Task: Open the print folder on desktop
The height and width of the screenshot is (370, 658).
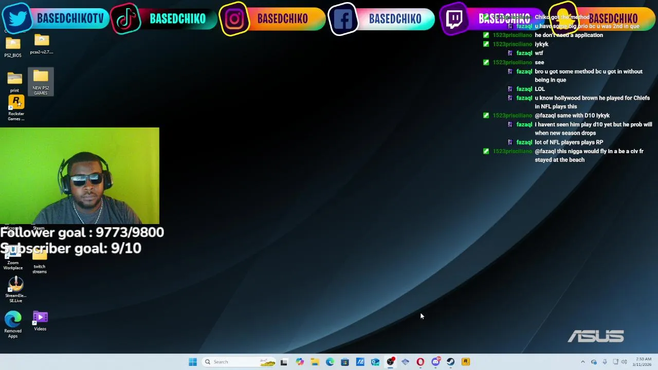Action: 14,82
